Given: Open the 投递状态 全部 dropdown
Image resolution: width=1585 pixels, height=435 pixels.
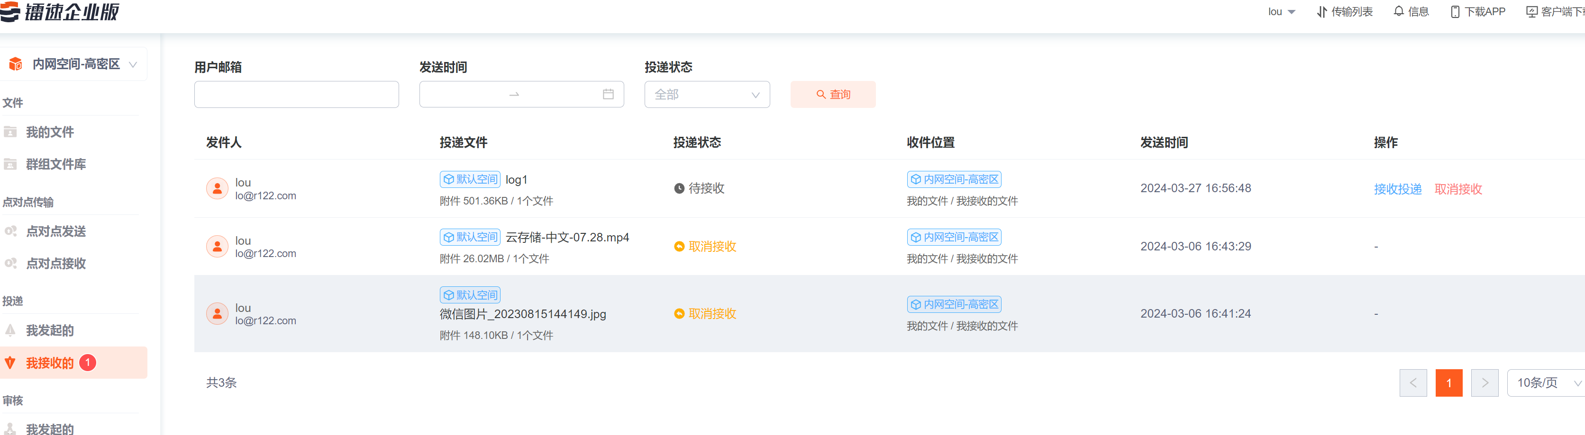Looking at the screenshot, I should click(x=706, y=95).
